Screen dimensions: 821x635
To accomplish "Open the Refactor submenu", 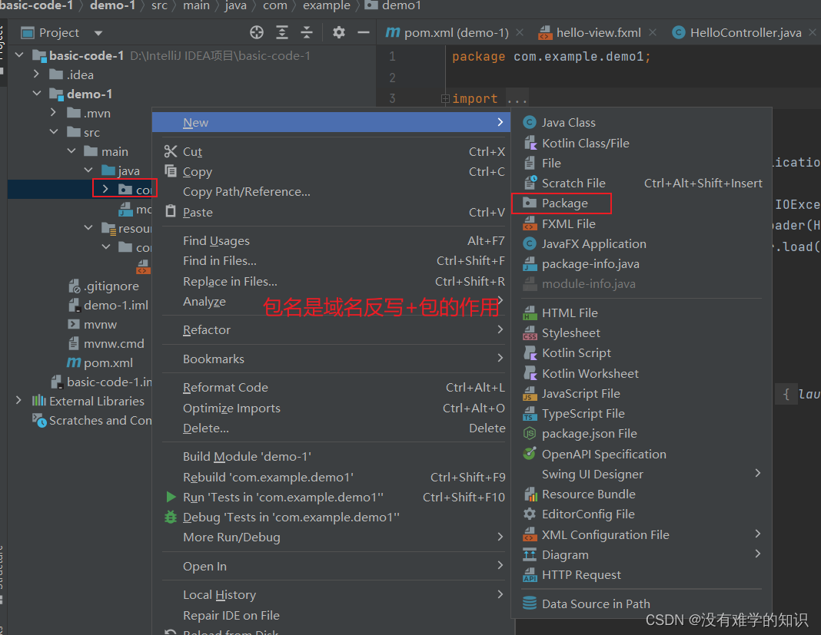I will pyautogui.click(x=331, y=330).
